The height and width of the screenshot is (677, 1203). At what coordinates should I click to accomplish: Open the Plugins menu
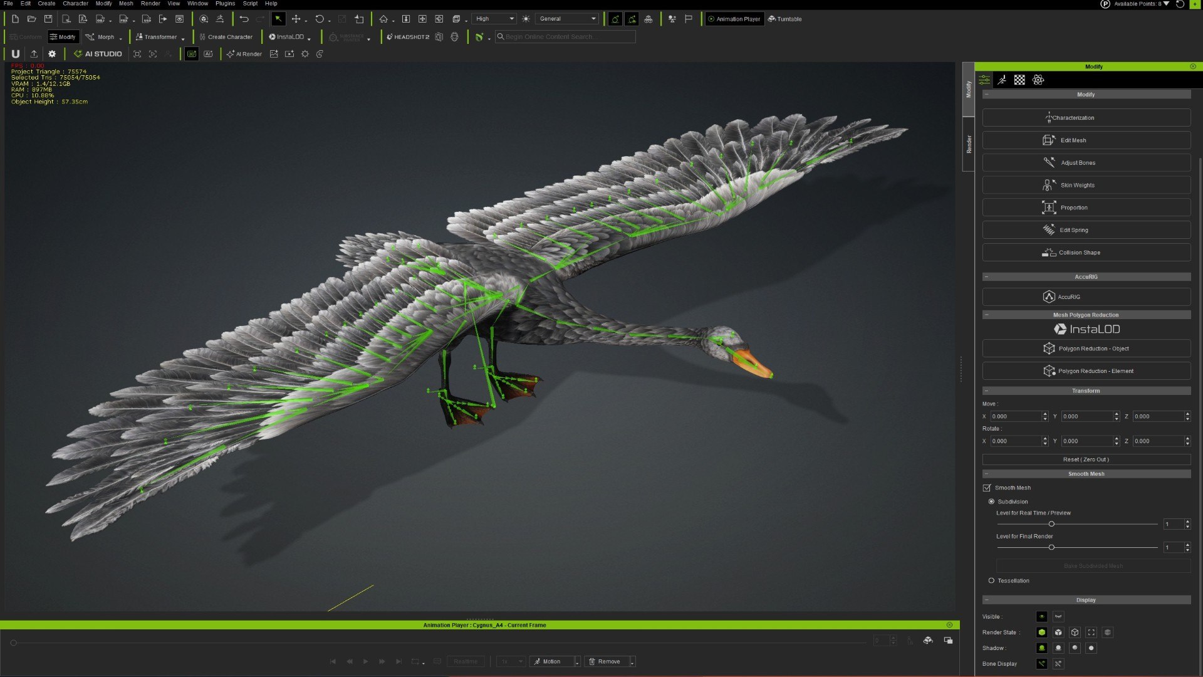[x=225, y=4]
